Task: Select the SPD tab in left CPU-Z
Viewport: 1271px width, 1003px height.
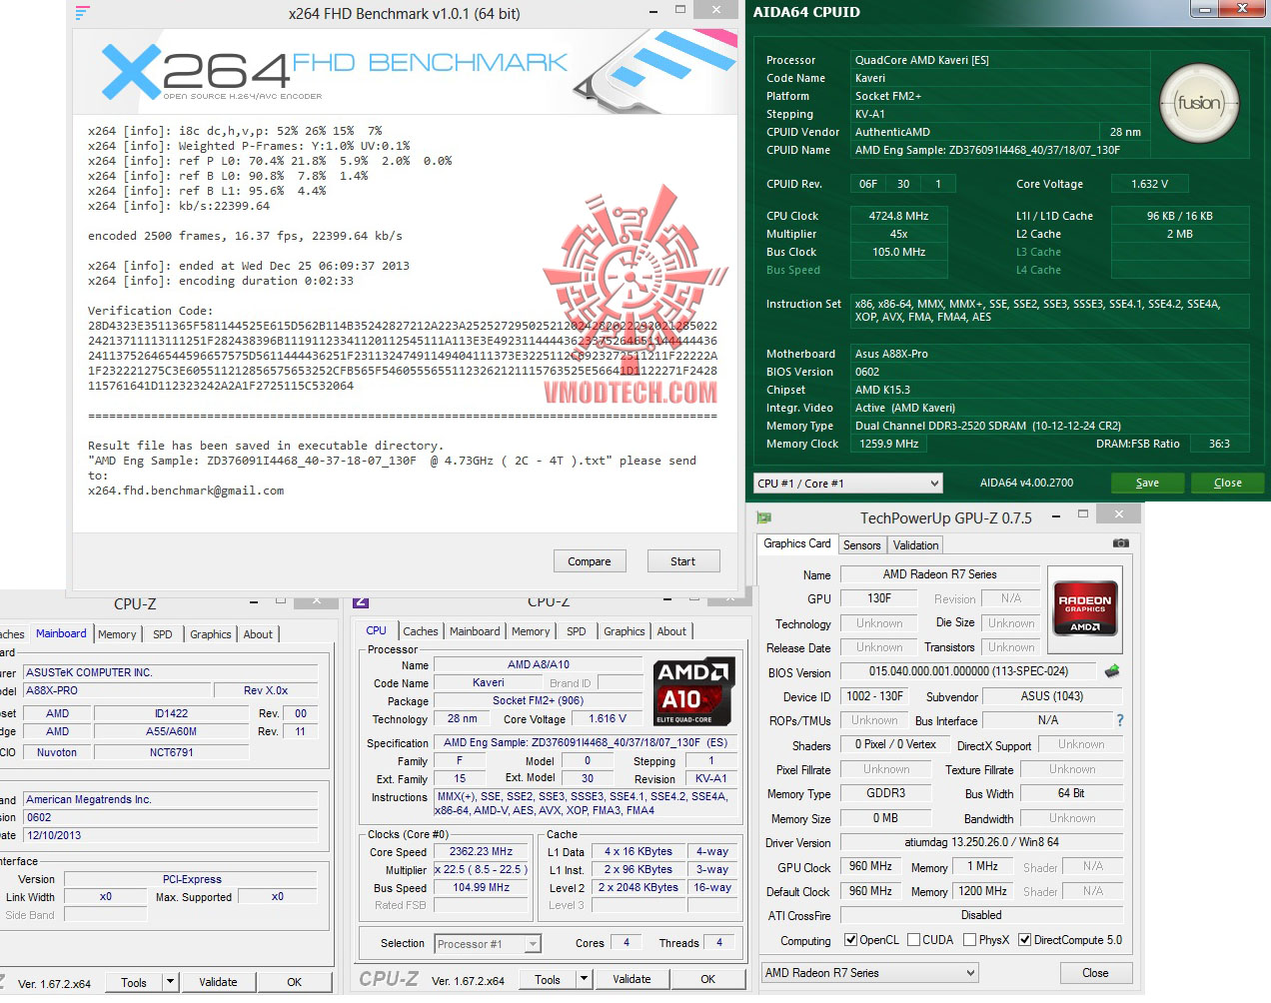Action: pos(162,634)
